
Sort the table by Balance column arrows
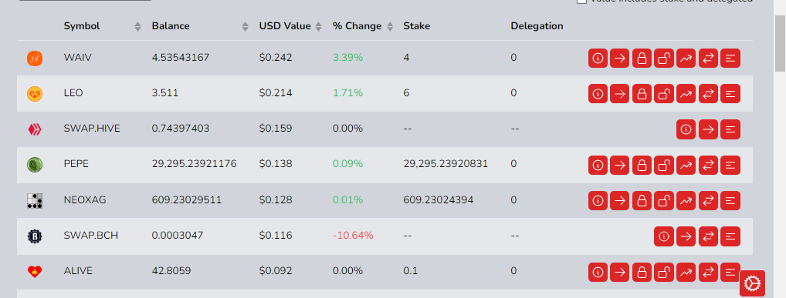point(245,26)
